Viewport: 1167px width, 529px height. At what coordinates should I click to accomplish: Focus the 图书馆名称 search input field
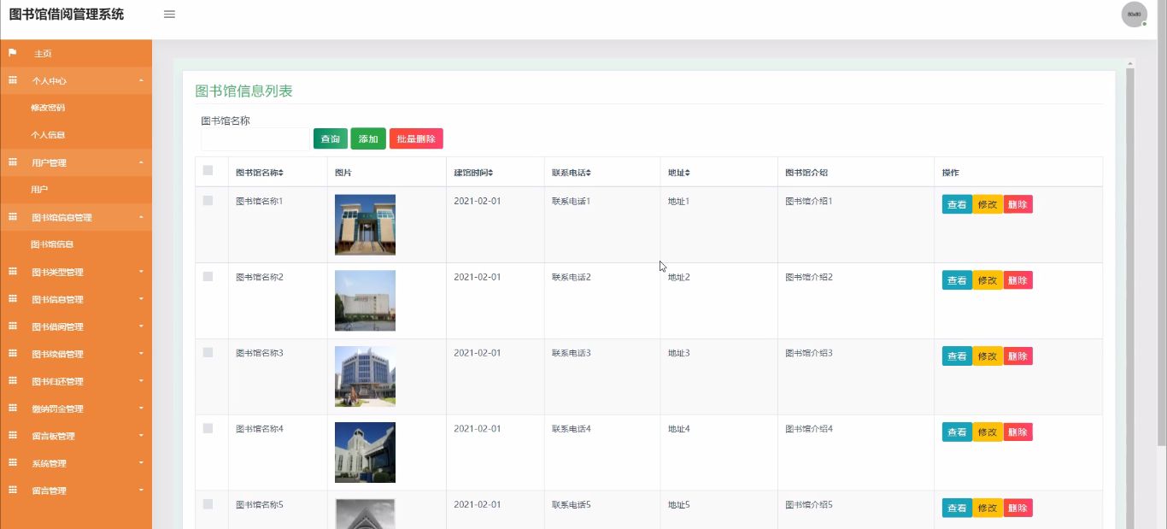pos(255,139)
